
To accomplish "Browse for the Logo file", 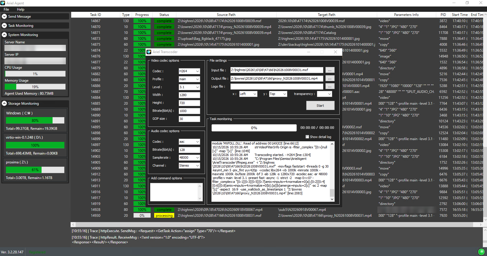I will (x=330, y=86).
